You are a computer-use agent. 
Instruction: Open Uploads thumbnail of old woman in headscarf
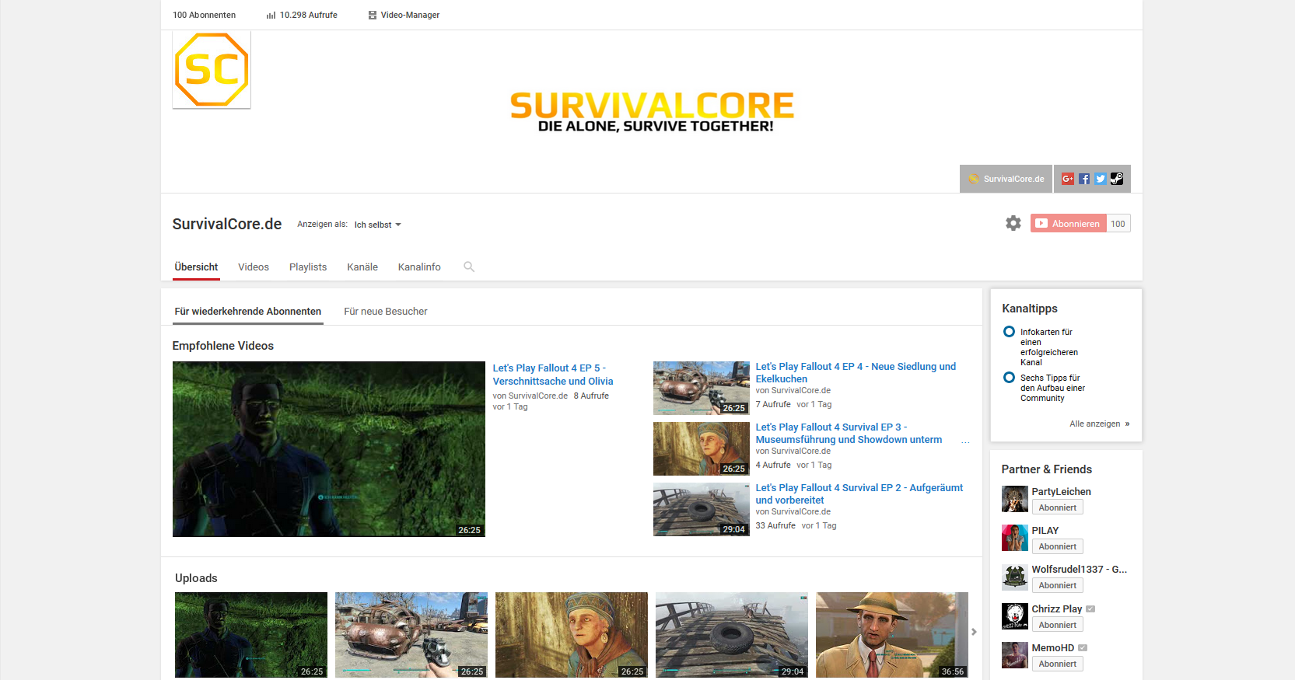572,635
